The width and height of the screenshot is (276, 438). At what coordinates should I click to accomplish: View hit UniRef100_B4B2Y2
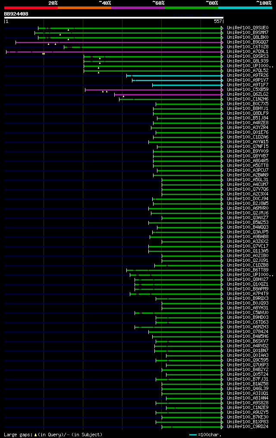tap(248, 370)
